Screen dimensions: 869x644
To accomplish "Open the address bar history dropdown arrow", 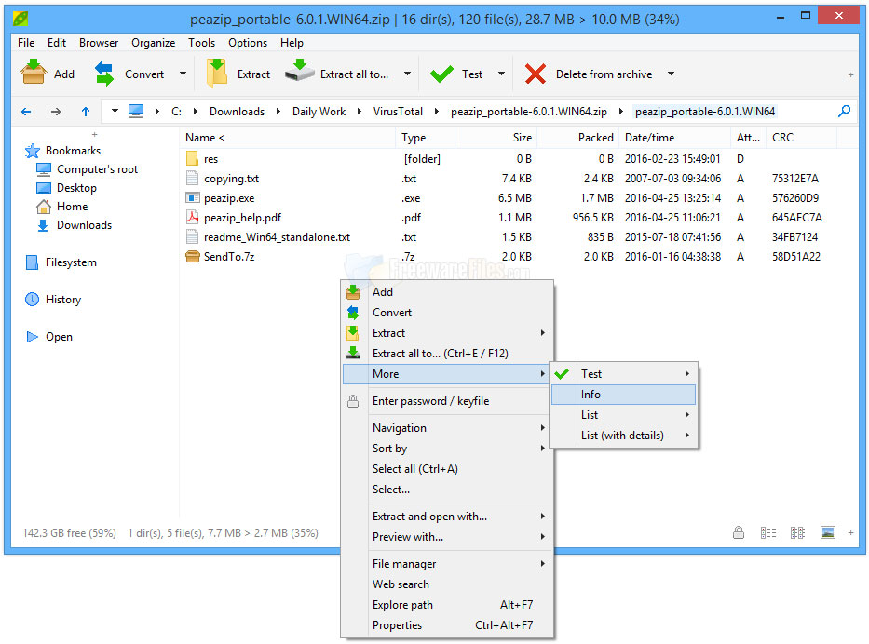I will click(x=115, y=112).
